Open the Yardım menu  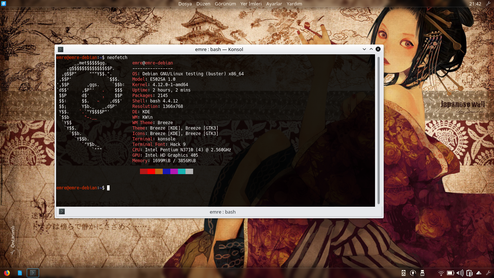point(294,4)
